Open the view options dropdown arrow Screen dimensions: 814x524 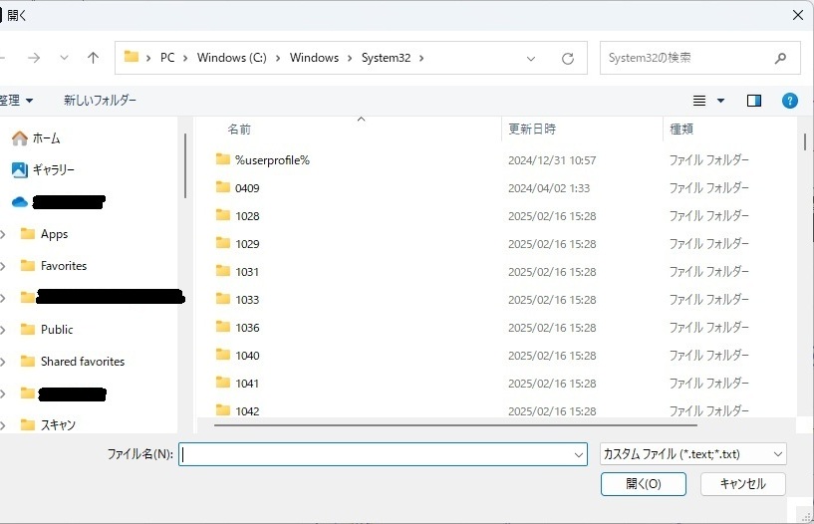[x=721, y=101]
